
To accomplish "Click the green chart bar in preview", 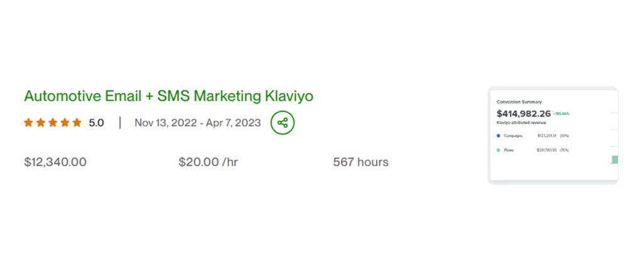I will pos(615,160).
